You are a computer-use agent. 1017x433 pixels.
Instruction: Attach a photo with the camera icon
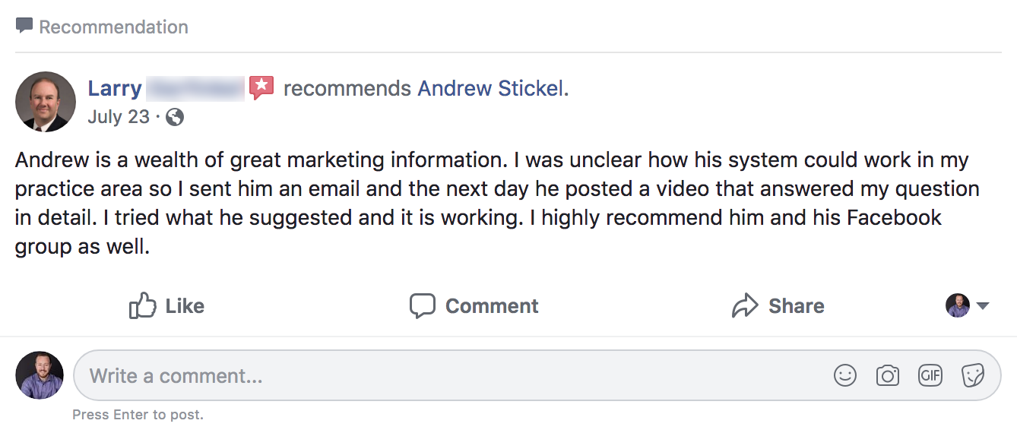pos(888,375)
